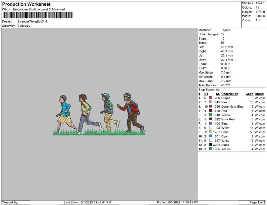267x205 pixels.
Task: Click the Production Worksheet title
Action: [x=26, y=4]
